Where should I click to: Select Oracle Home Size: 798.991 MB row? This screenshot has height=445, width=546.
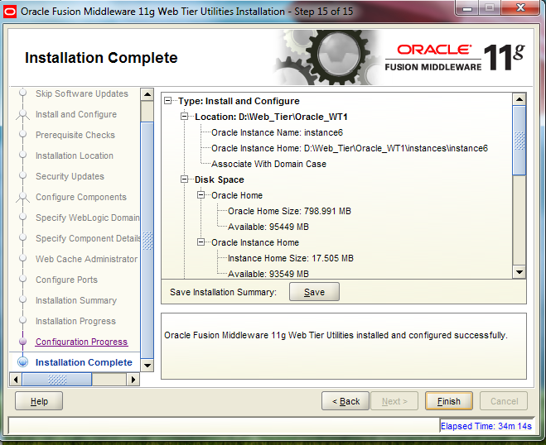coord(289,211)
